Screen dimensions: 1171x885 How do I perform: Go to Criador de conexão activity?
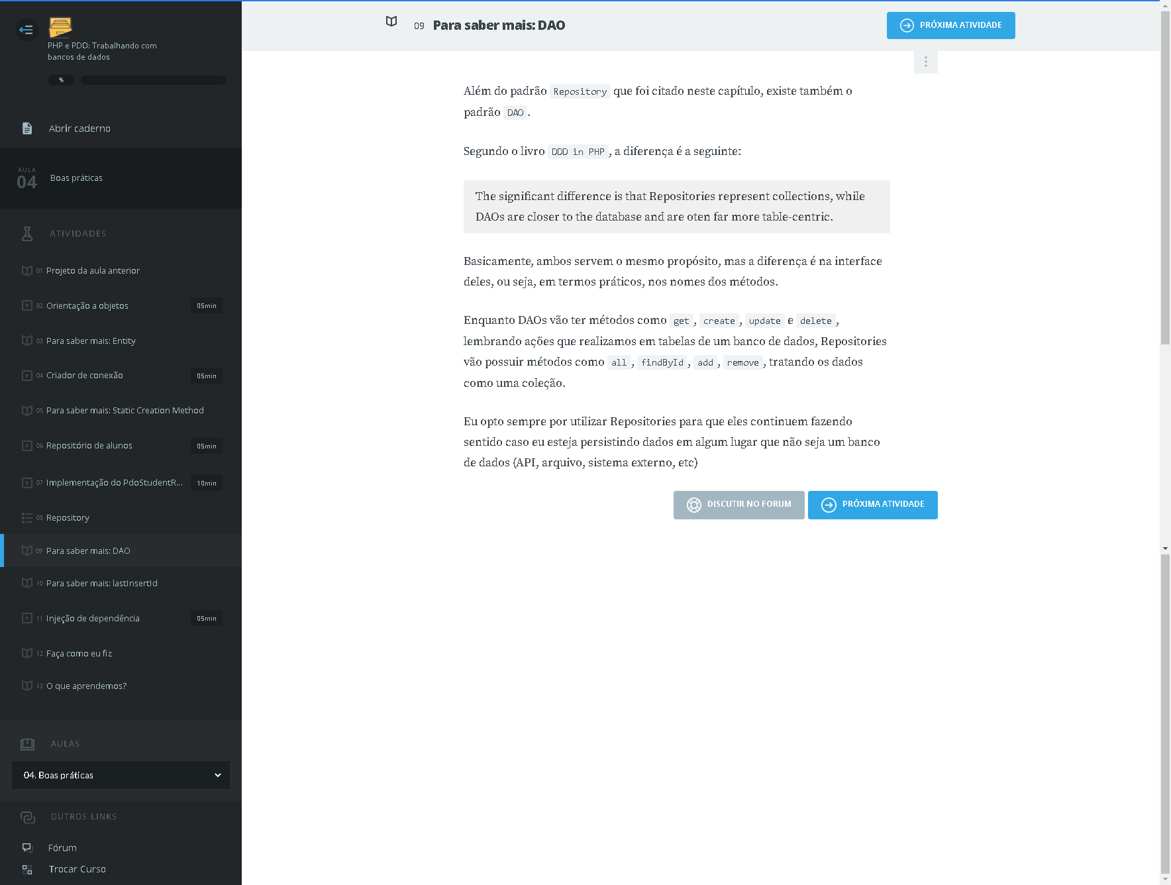(85, 375)
